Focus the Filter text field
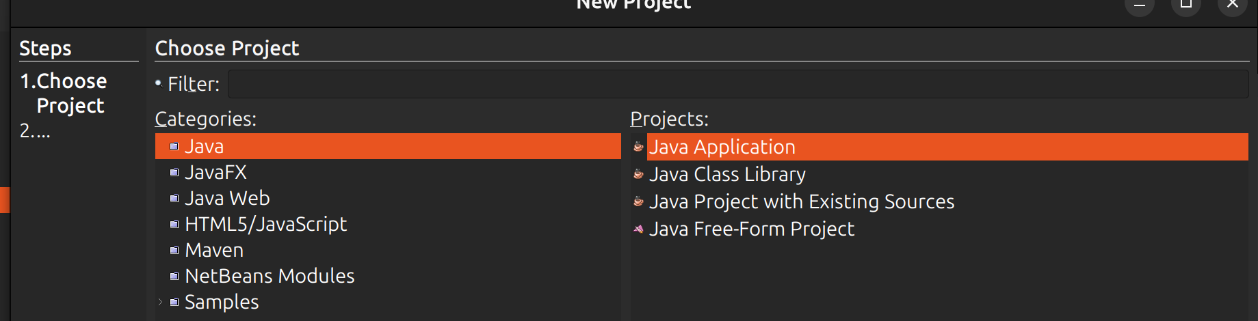The height and width of the screenshot is (321, 1258). (x=738, y=84)
